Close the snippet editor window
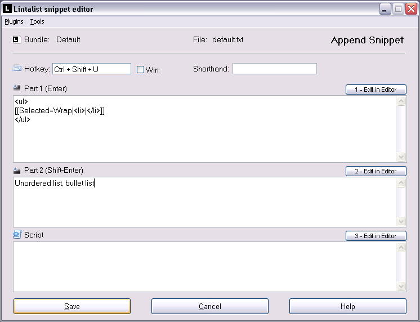Screen dimensions: 420x322 point(411,9)
